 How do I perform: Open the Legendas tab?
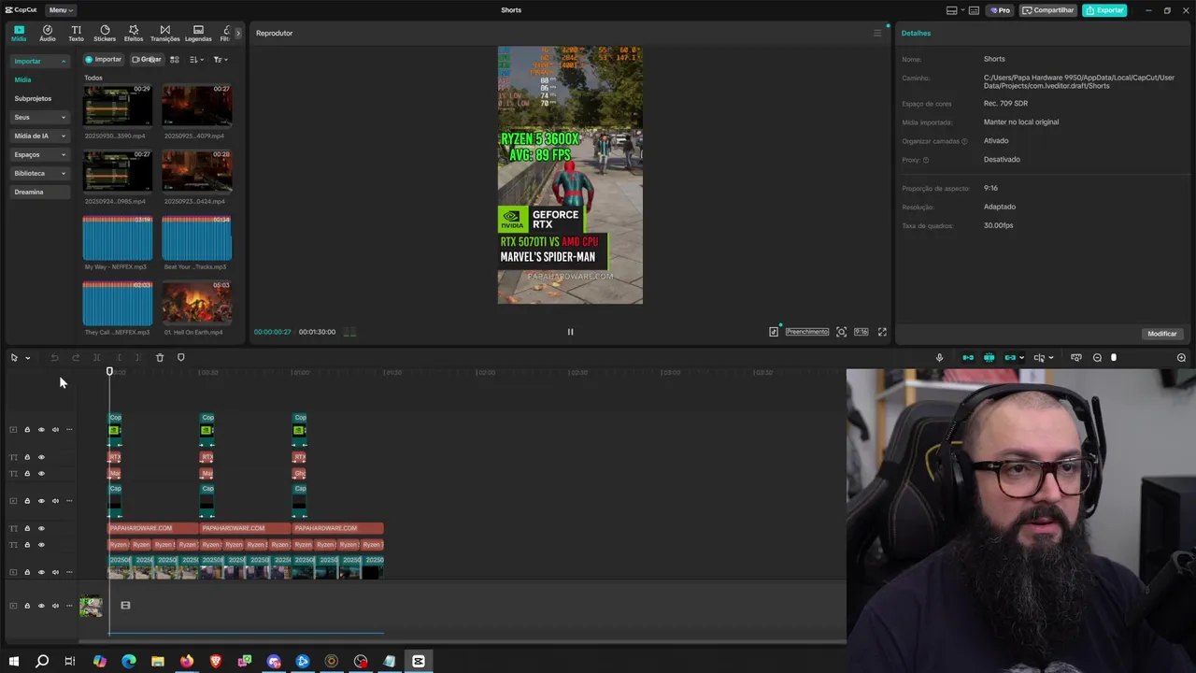198,34
